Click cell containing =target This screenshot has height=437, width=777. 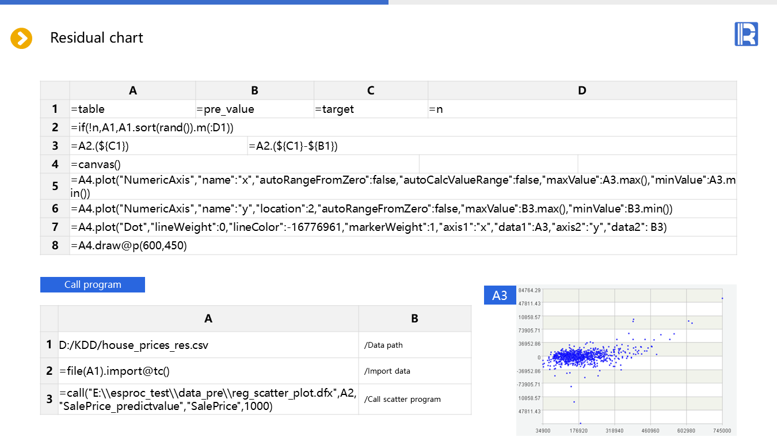tap(371, 109)
